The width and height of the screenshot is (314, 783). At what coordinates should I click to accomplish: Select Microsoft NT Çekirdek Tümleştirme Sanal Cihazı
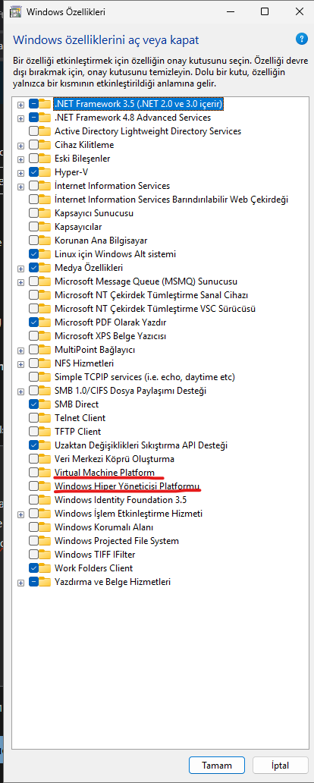[x=151, y=294]
